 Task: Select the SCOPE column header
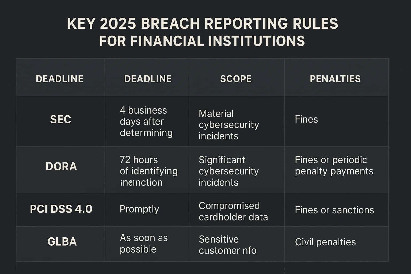pos(236,79)
